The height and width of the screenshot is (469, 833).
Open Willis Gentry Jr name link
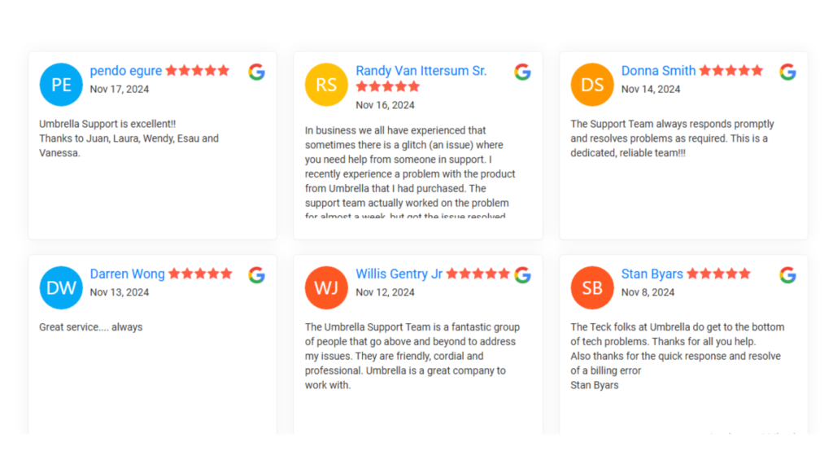point(399,274)
